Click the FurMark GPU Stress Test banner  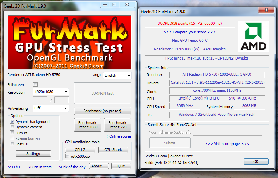click(x=69, y=42)
